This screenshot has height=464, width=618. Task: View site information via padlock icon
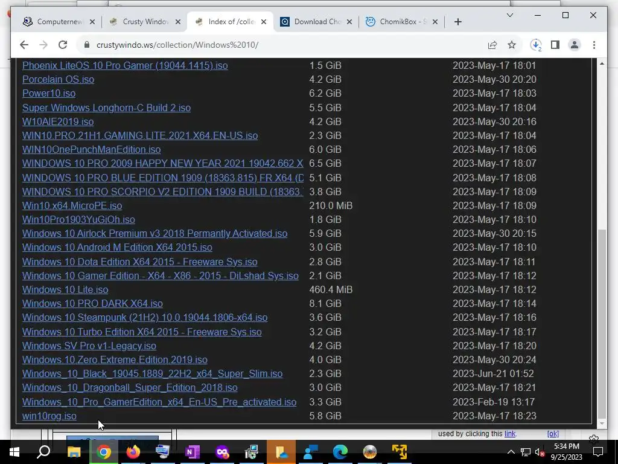pyautogui.click(x=87, y=45)
